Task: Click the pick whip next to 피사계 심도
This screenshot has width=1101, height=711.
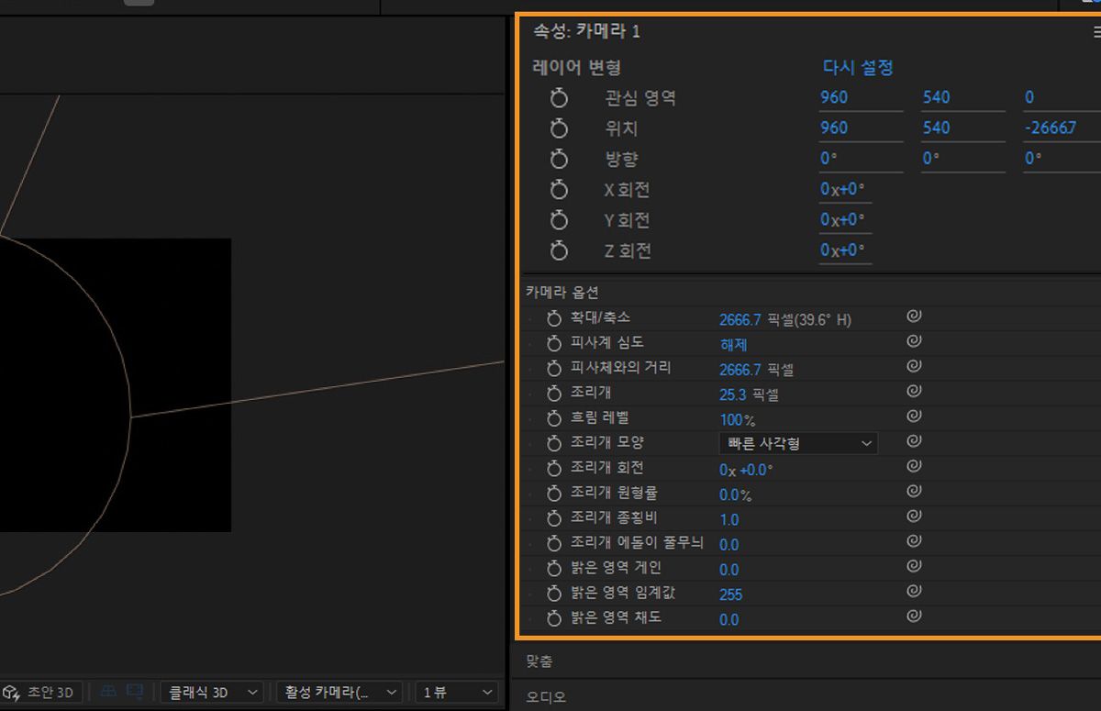Action: (913, 340)
